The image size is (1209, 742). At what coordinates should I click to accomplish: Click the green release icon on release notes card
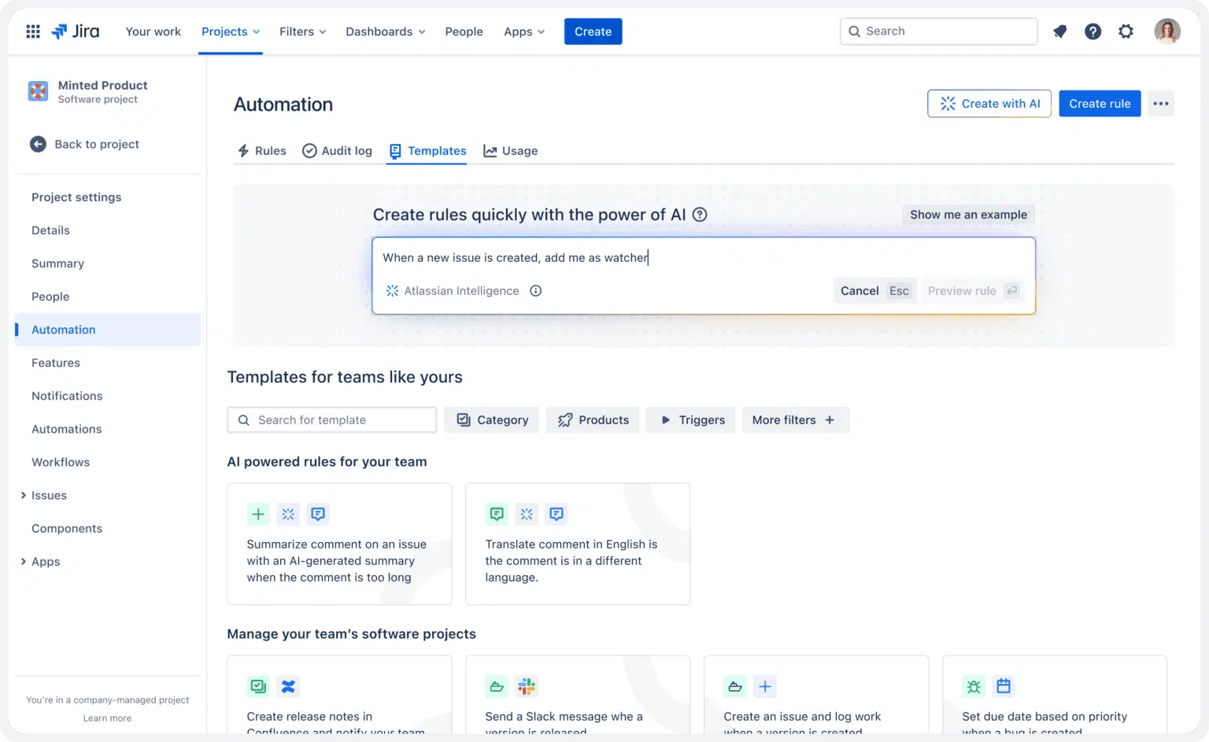click(x=258, y=687)
